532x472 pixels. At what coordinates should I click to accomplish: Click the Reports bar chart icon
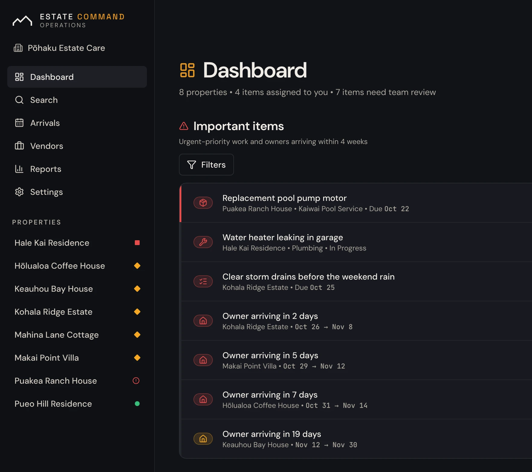pos(19,169)
